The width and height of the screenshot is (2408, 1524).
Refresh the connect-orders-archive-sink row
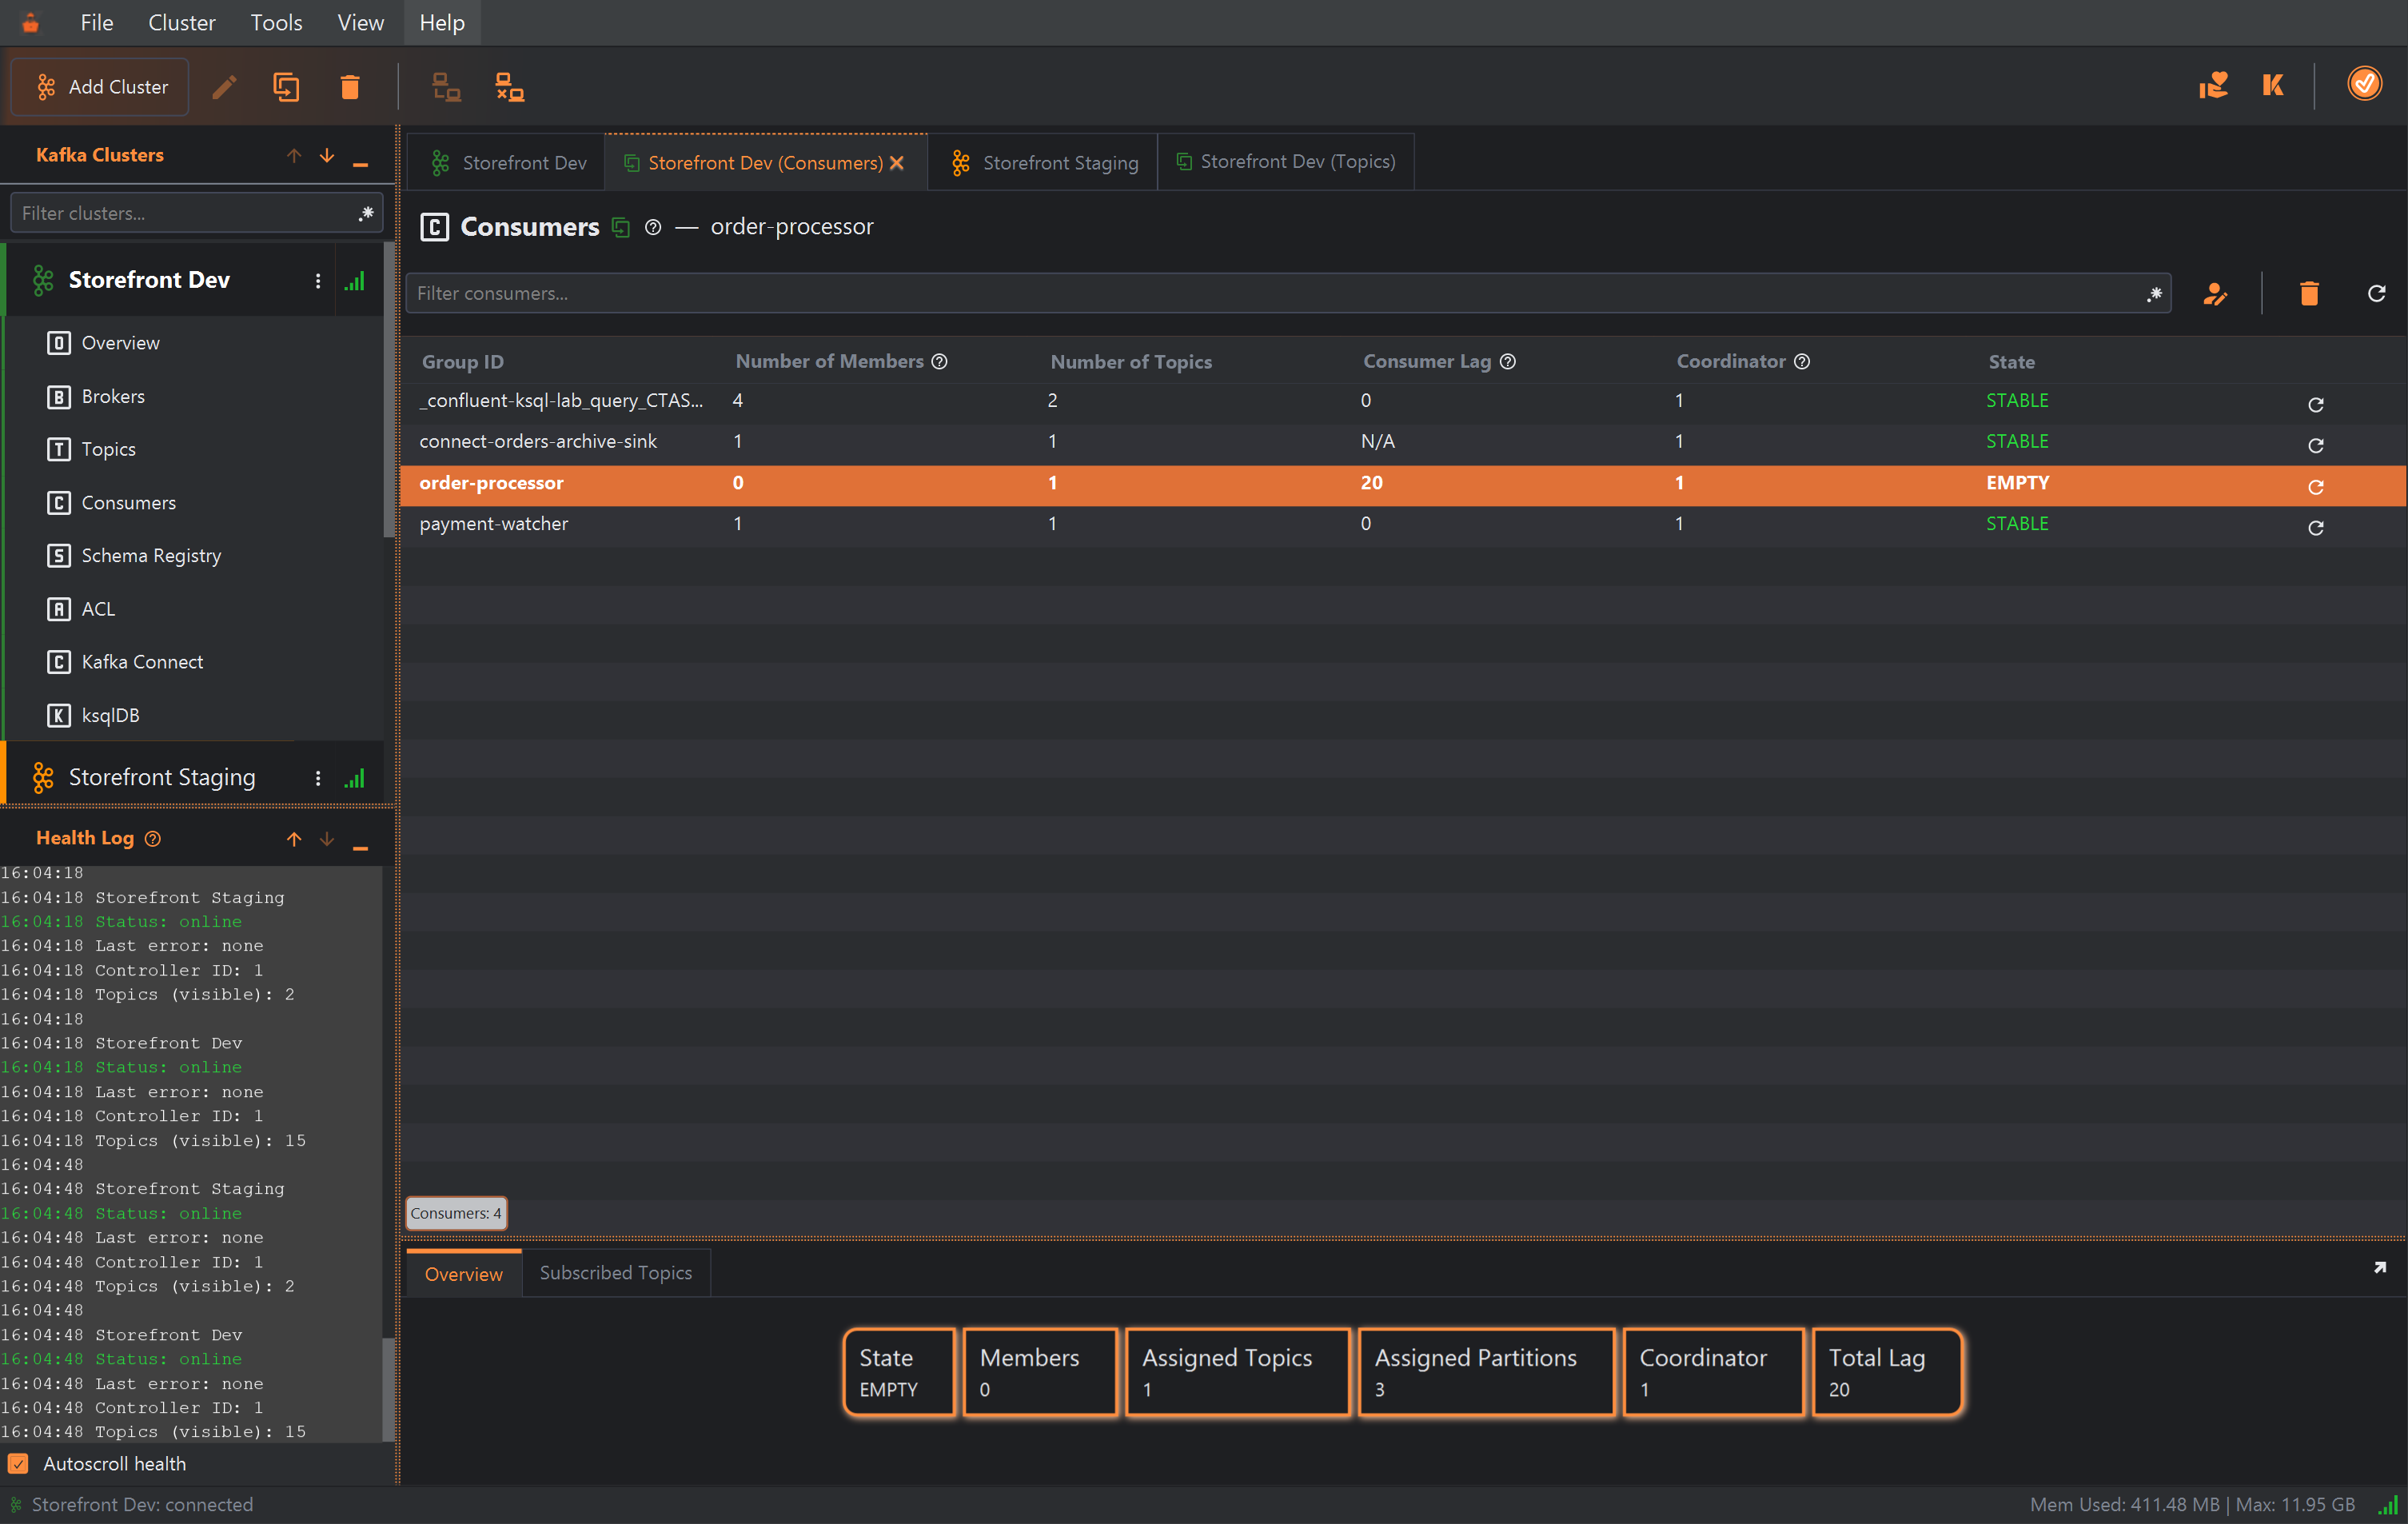(2315, 445)
